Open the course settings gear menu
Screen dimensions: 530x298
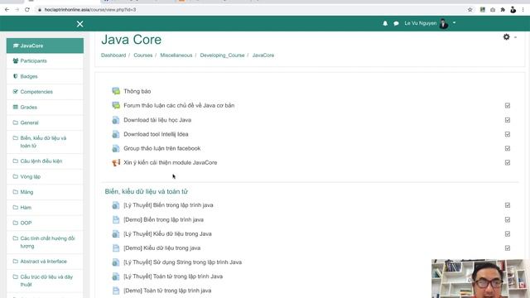pos(506,36)
